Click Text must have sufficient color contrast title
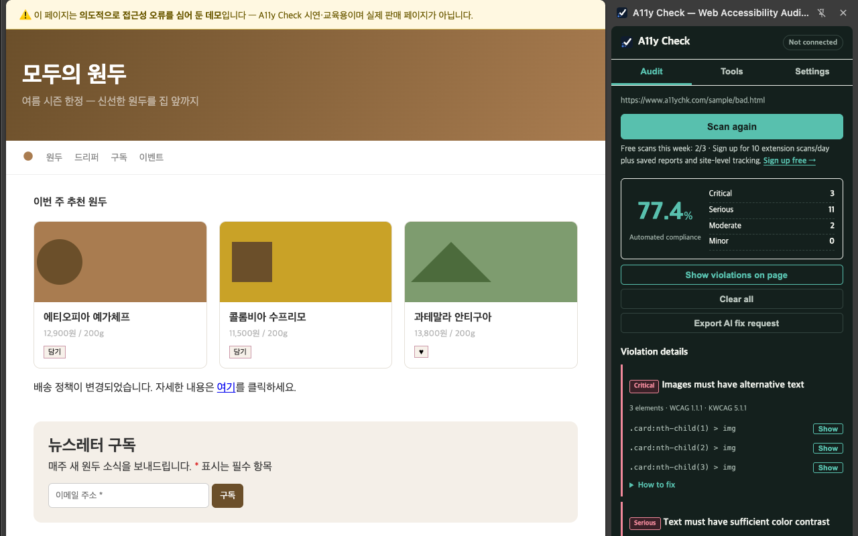This screenshot has width=858, height=536. (746, 522)
